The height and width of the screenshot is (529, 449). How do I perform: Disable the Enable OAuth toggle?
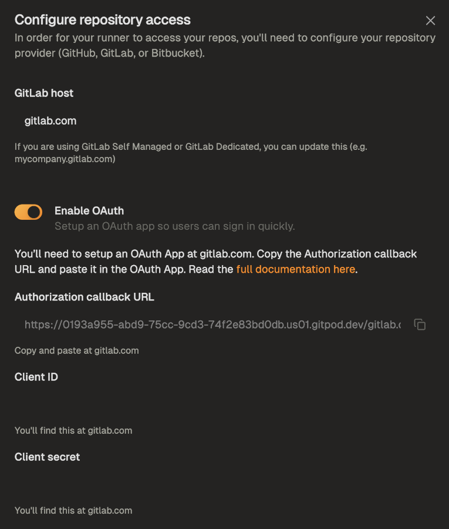pos(28,212)
